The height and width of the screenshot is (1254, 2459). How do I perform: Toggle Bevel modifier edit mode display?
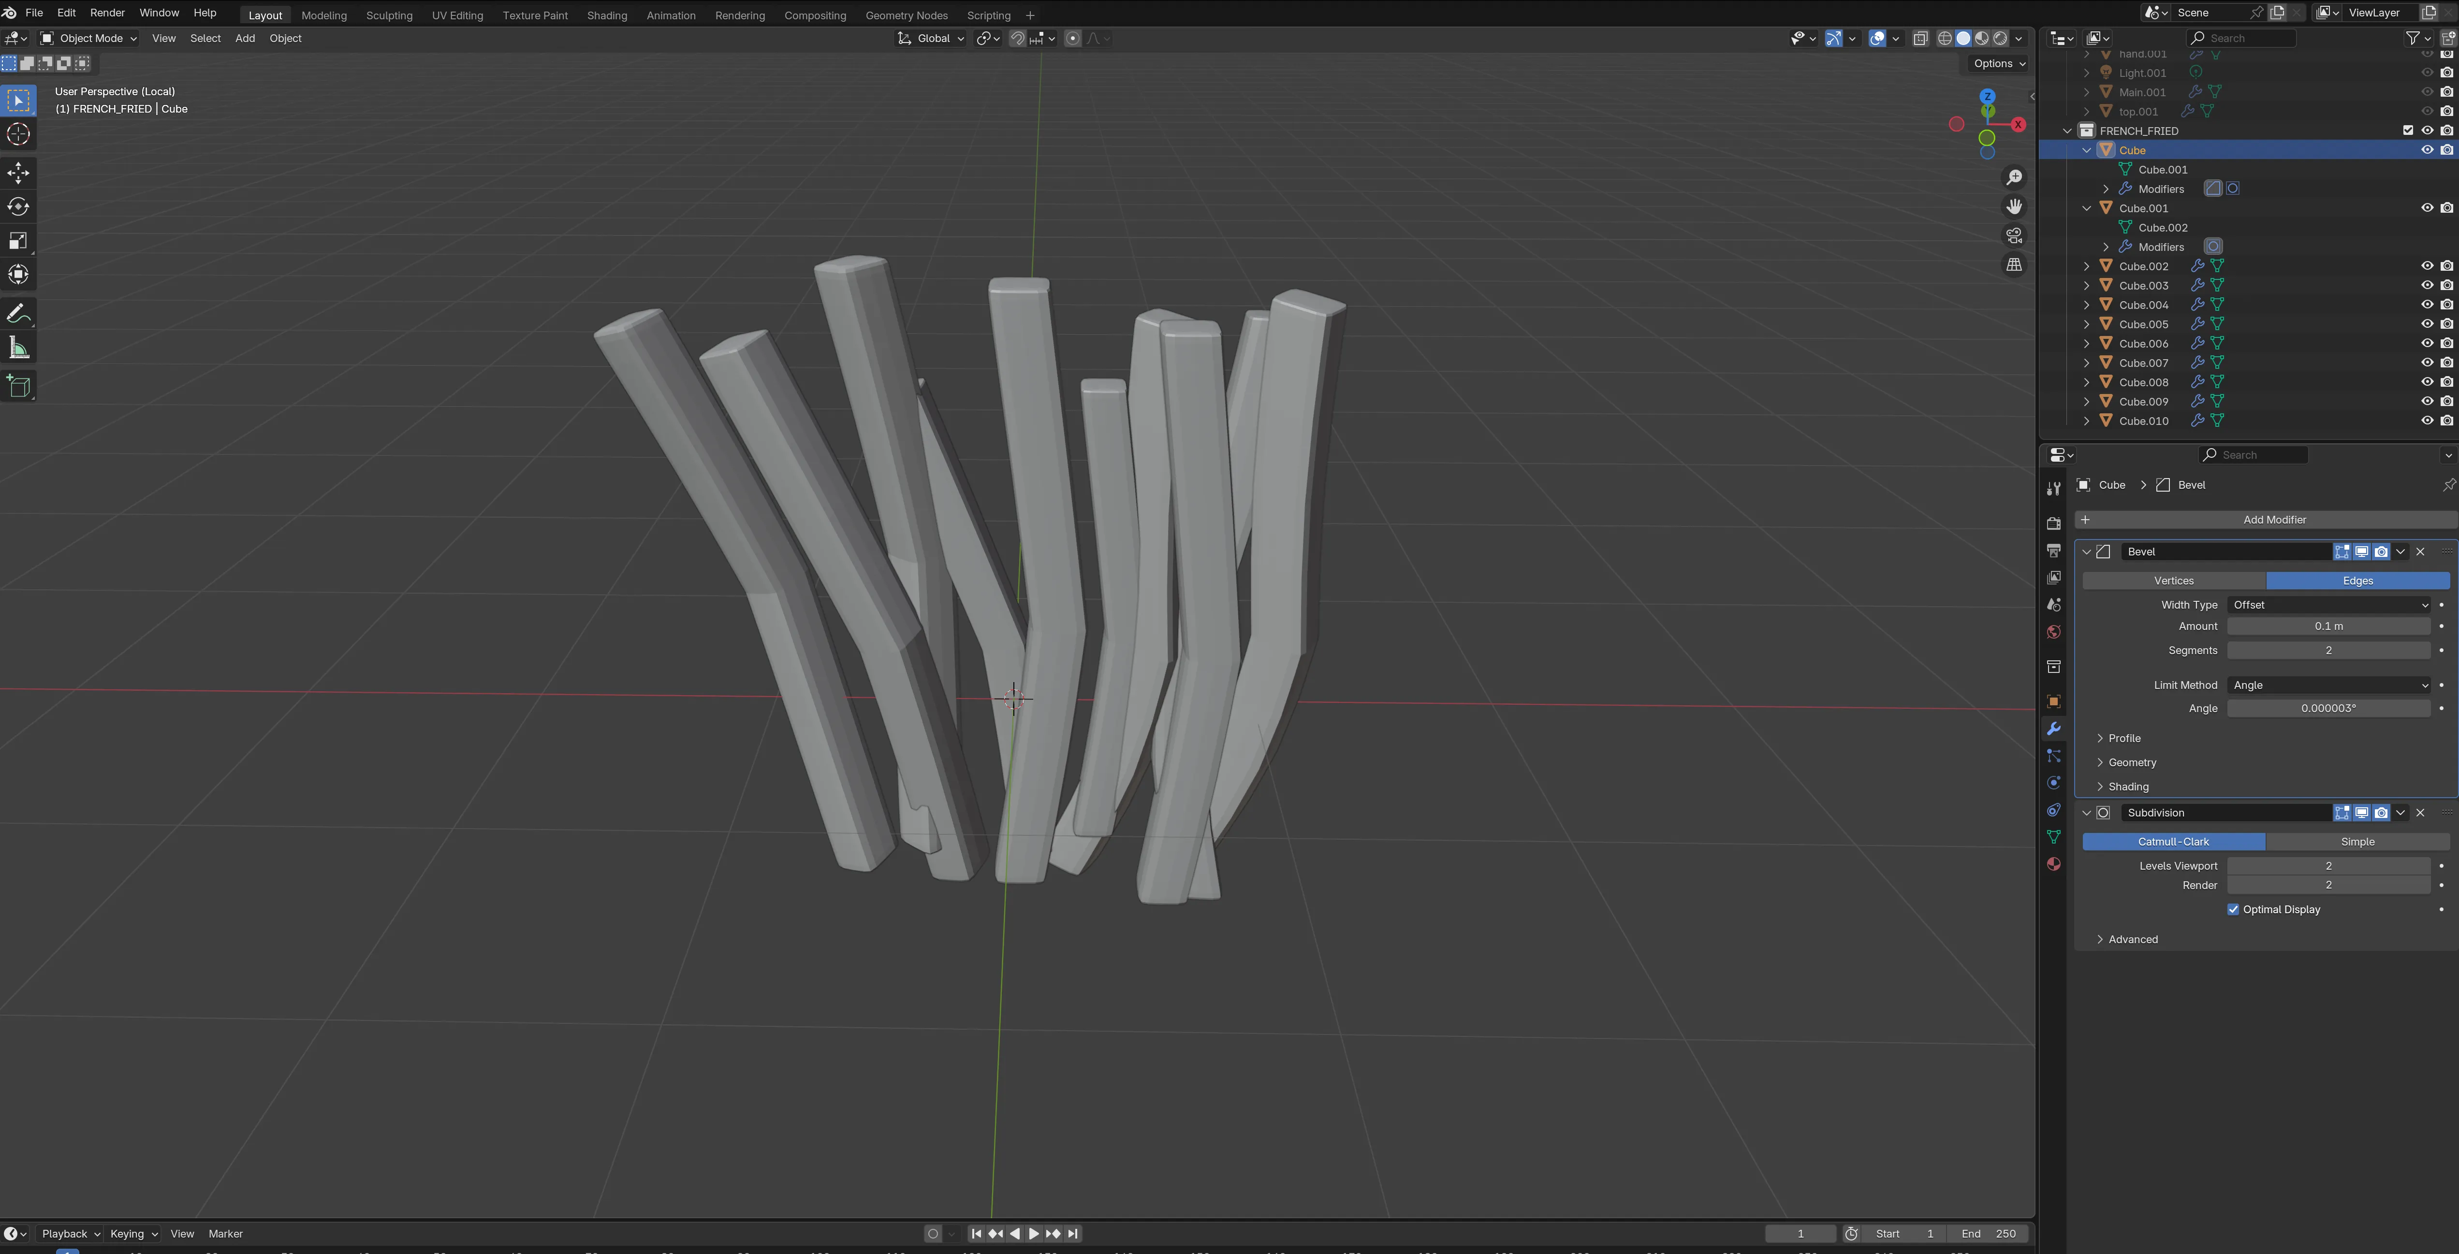point(2342,552)
